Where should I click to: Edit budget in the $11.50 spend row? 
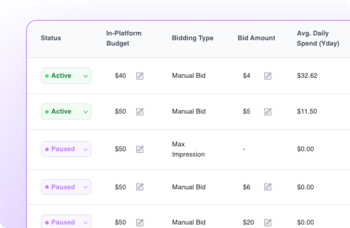pos(140,112)
